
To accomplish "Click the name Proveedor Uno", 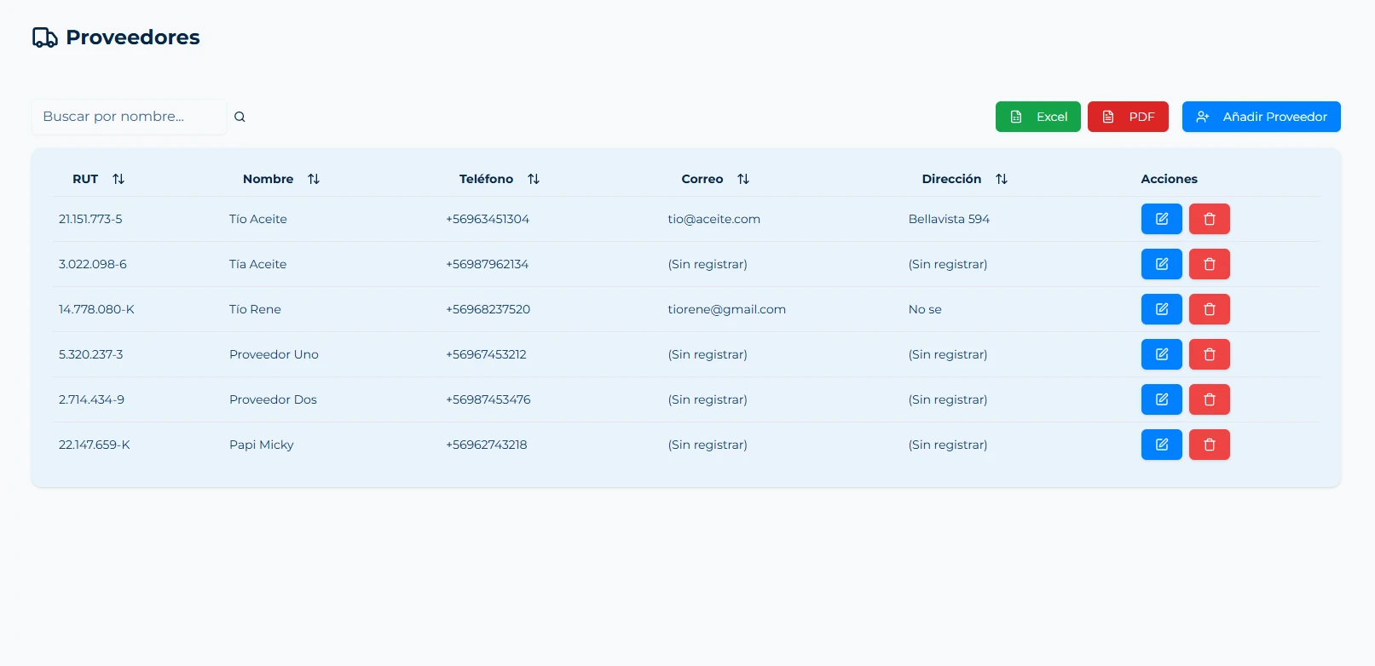I will 274,354.
